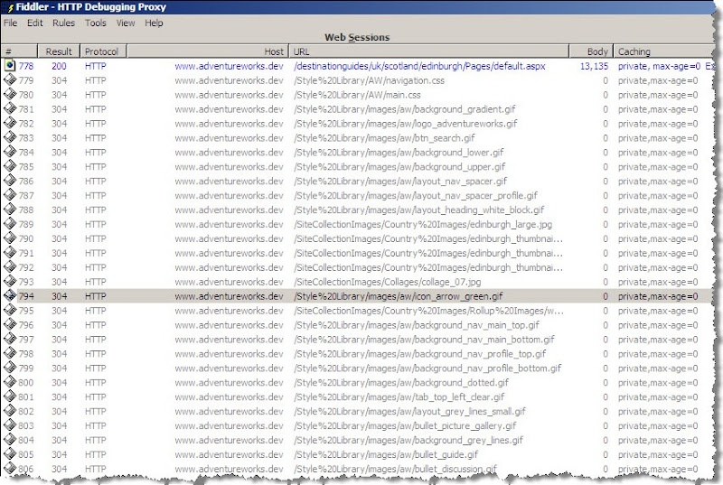The height and width of the screenshot is (485, 723).
Task: Sort by the Body column header
Action: coord(591,51)
